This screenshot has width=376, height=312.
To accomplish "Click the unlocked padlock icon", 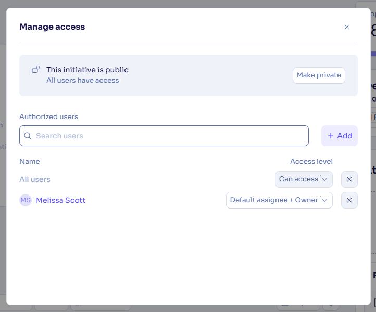I will click(x=36, y=70).
